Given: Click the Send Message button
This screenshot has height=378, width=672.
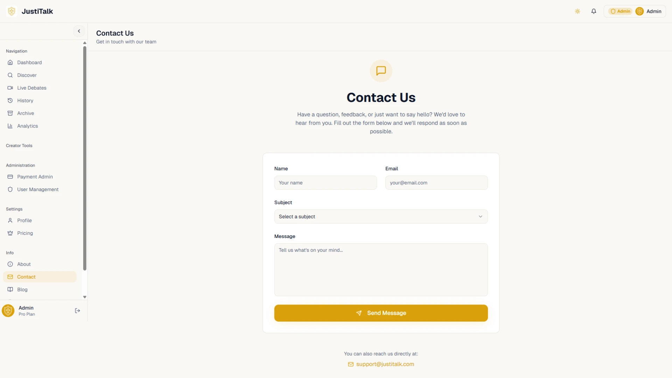Looking at the screenshot, I should [381, 313].
